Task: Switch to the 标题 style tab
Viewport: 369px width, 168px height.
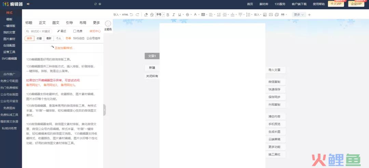Action: coord(29,23)
